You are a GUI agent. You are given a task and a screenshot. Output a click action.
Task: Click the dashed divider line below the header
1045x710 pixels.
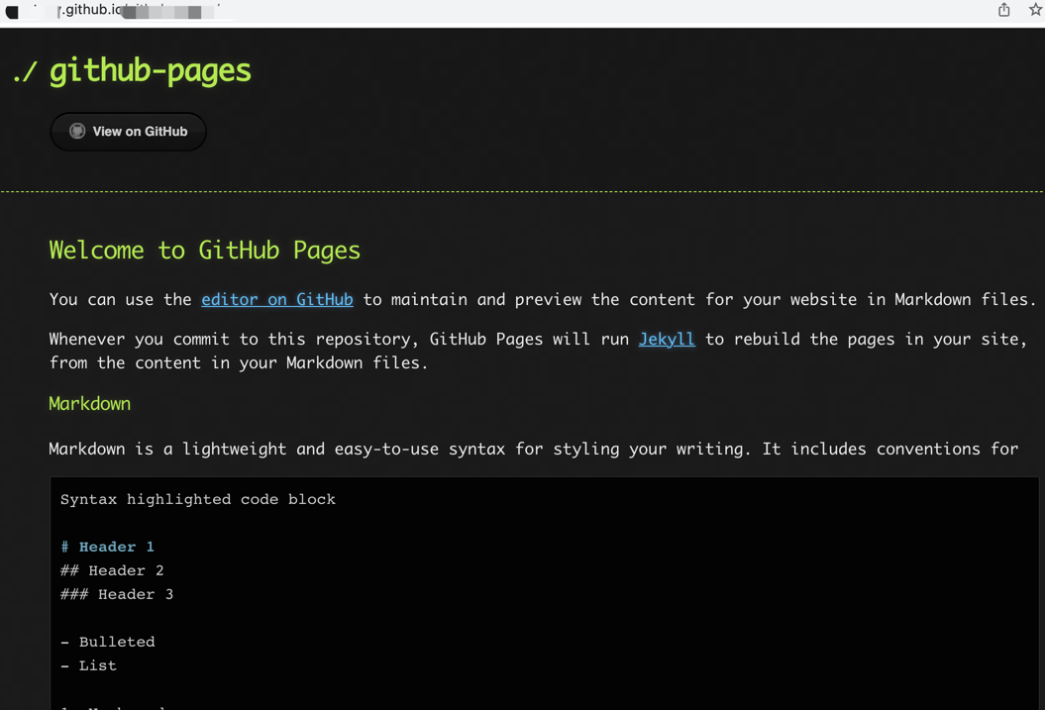522,191
